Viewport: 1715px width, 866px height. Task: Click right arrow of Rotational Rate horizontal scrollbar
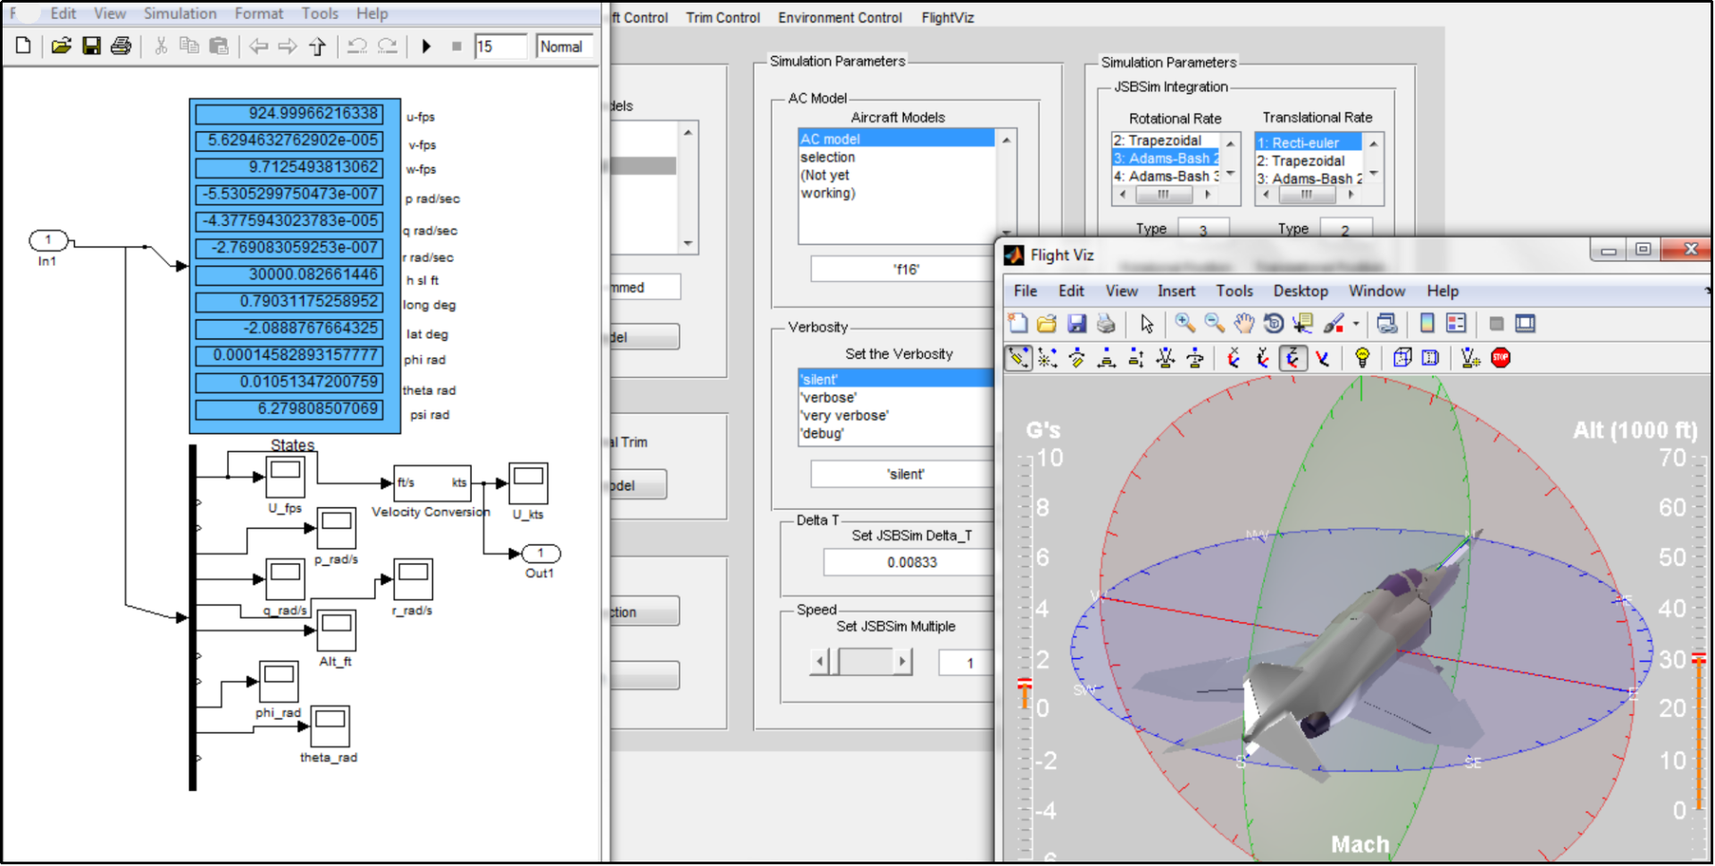1208,194
